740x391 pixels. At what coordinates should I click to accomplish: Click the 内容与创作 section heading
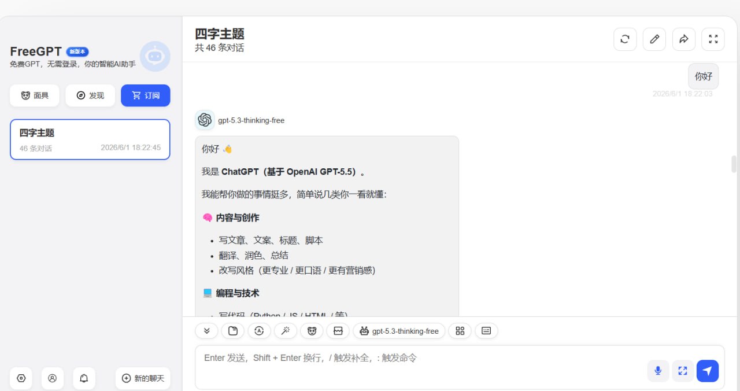pyautogui.click(x=238, y=218)
